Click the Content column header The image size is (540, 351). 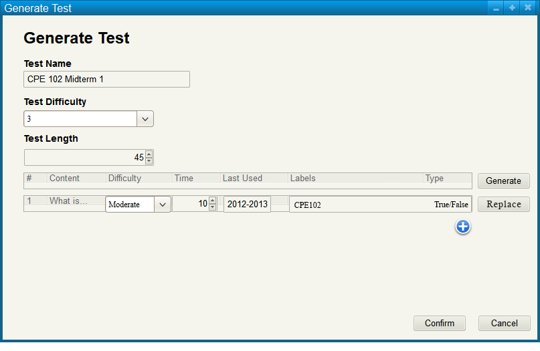[64, 179]
